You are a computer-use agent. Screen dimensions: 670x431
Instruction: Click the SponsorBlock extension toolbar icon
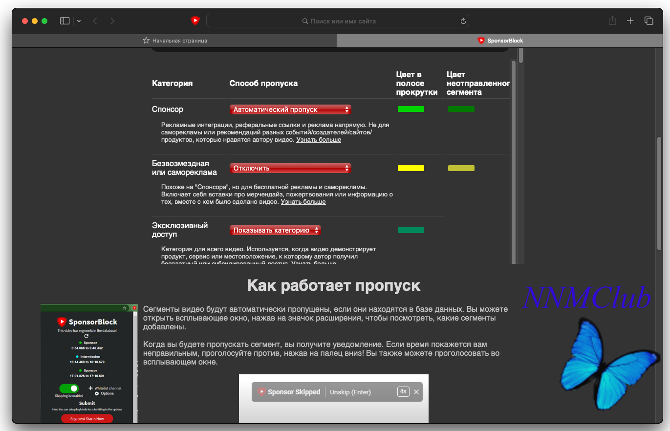pyautogui.click(x=195, y=21)
